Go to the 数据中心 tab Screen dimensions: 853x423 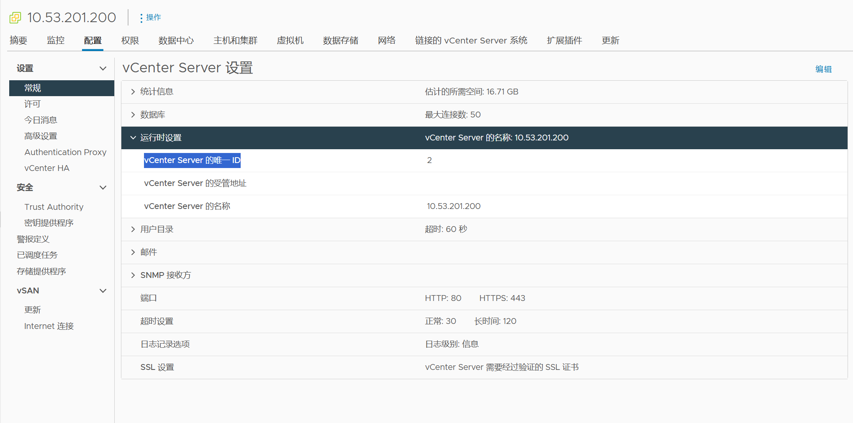pos(176,41)
